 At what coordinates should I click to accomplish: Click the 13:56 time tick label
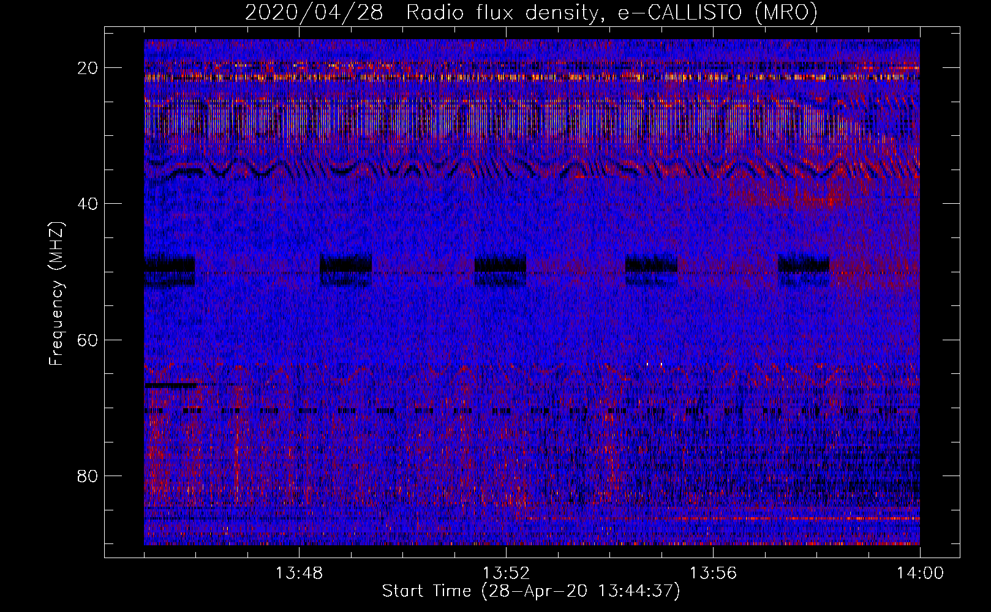(713, 573)
